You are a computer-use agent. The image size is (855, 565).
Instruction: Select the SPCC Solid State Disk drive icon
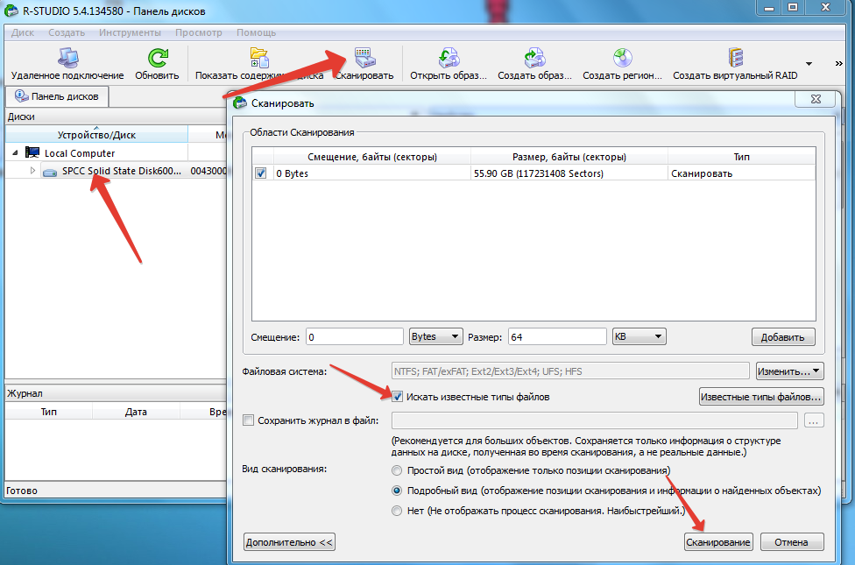[x=50, y=172]
